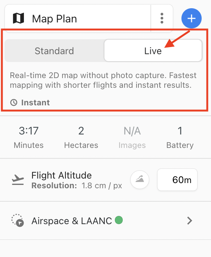Click the airplane Flight Altitude icon
This screenshot has width=211, height=257.
[x=18, y=180]
